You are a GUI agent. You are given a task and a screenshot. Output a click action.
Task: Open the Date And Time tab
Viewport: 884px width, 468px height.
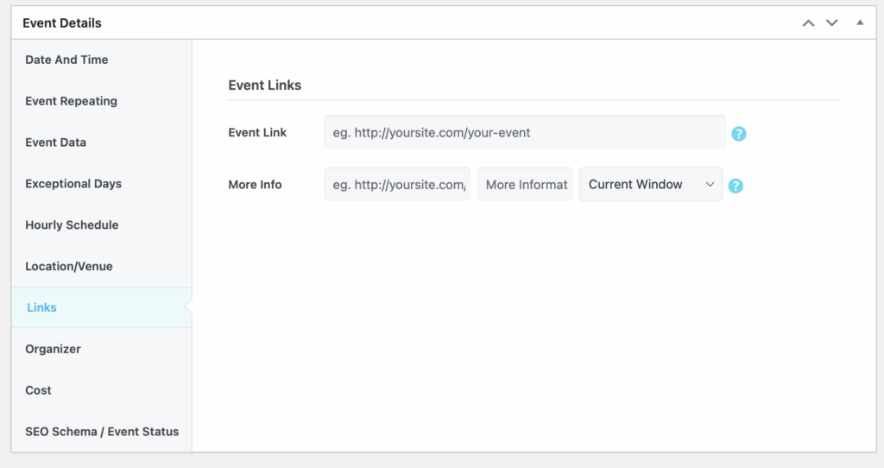[x=66, y=60]
